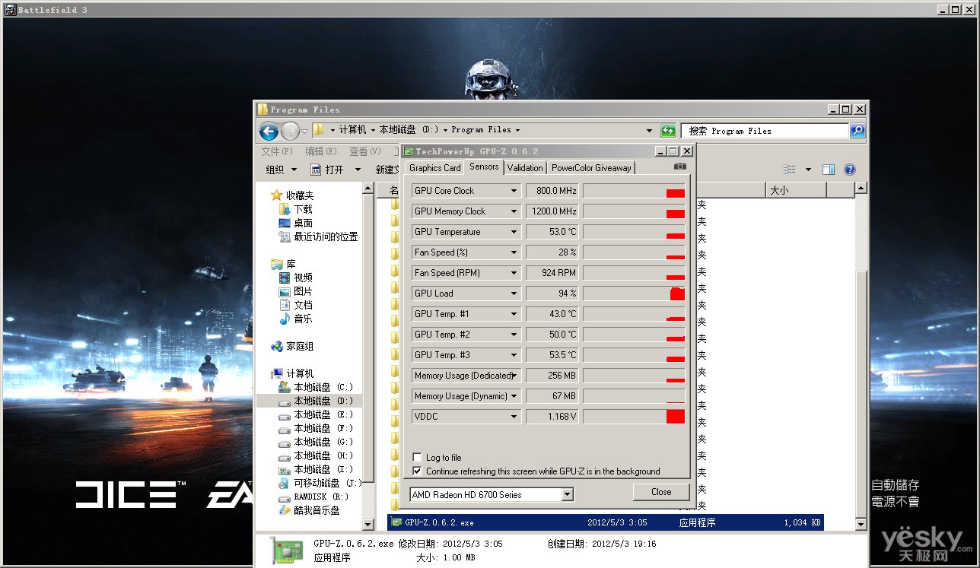The image size is (980, 568).
Task: Select local disk (E:) in sidebar
Action: point(323,414)
